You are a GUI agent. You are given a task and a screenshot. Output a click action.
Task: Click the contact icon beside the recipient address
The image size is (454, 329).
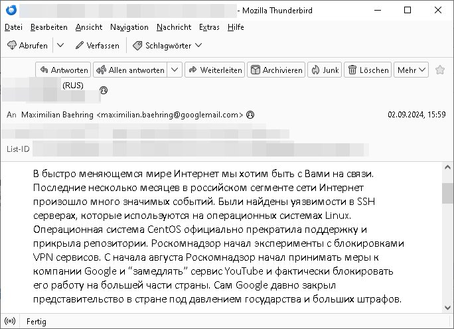click(x=250, y=115)
